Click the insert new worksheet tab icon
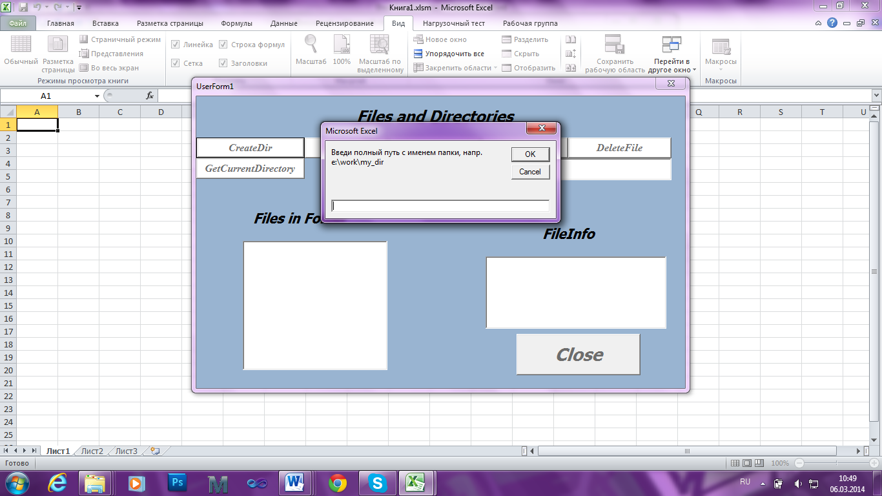 (155, 451)
